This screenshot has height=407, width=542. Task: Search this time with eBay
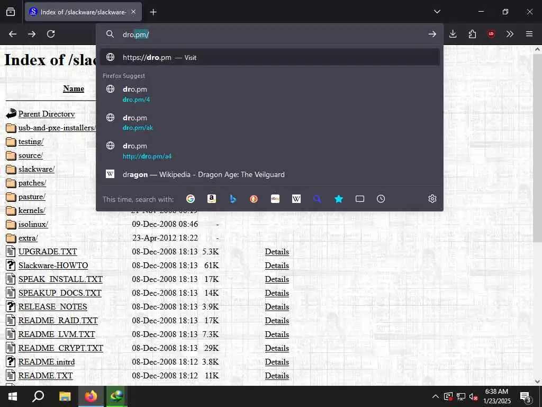pos(275,199)
